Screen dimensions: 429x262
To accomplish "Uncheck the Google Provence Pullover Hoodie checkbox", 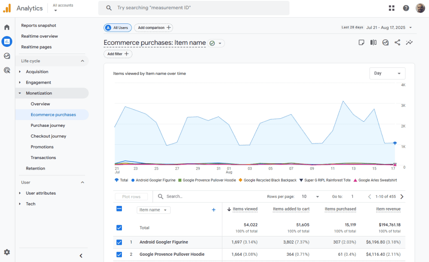I will (119, 254).
